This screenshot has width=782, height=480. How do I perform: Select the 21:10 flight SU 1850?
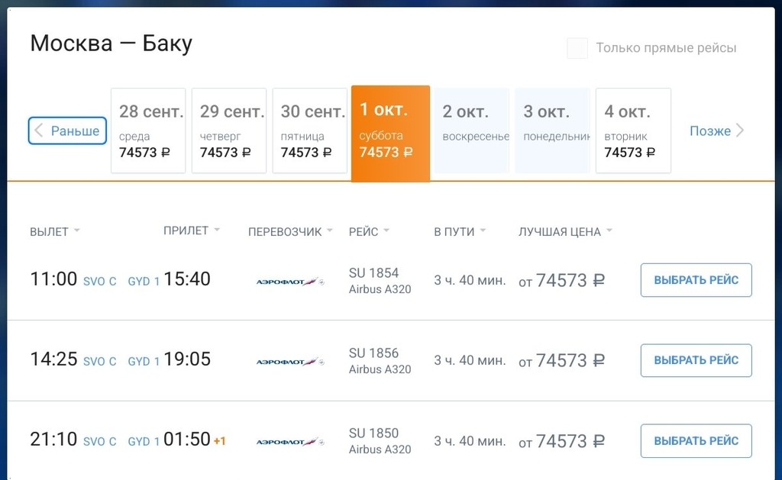tap(696, 441)
